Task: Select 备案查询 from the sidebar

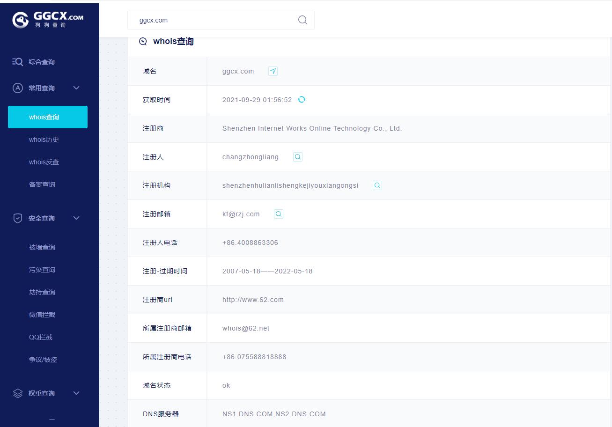Action: pyautogui.click(x=42, y=184)
